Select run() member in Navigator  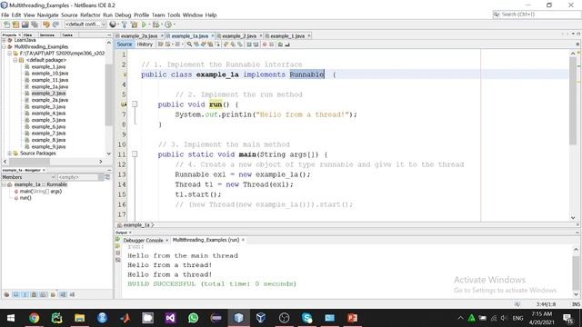pos(25,198)
